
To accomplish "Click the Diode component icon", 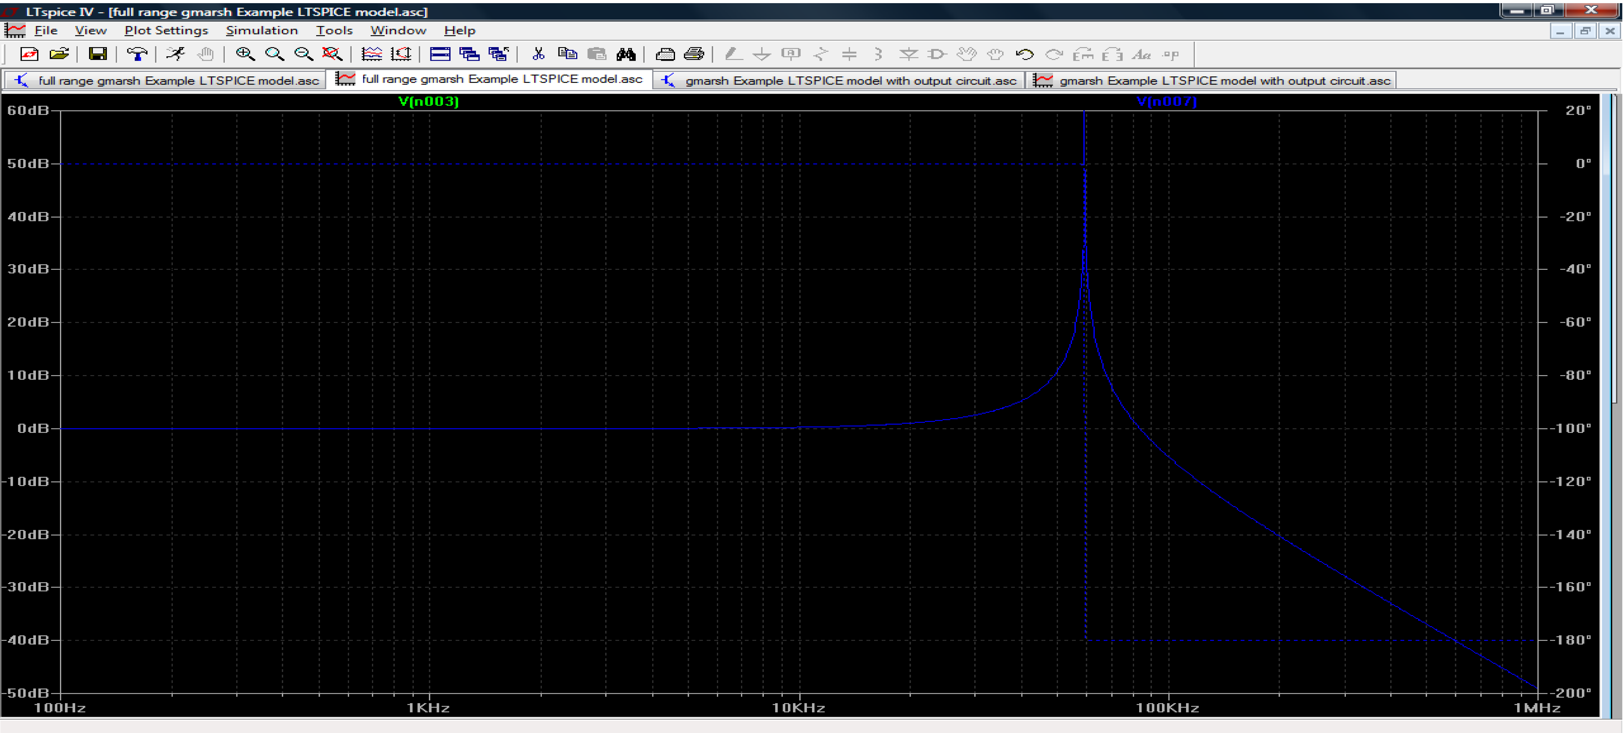I will (x=908, y=54).
